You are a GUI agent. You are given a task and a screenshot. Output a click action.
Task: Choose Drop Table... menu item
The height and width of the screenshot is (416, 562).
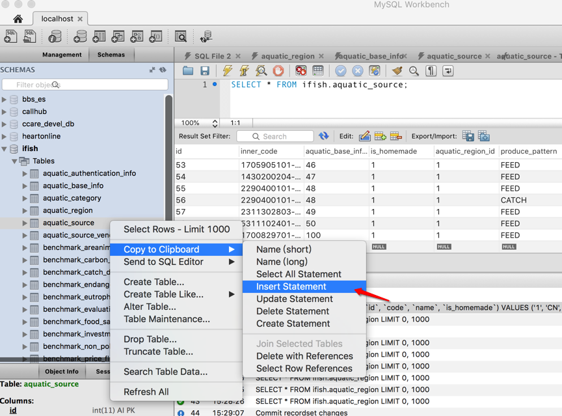[150, 339]
